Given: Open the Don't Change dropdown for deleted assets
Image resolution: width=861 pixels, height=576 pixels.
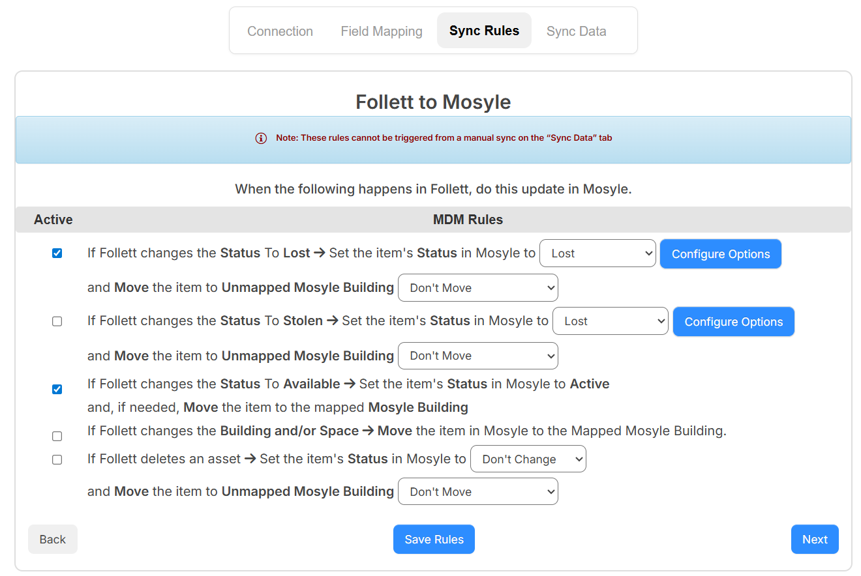Looking at the screenshot, I should [x=528, y=459].
